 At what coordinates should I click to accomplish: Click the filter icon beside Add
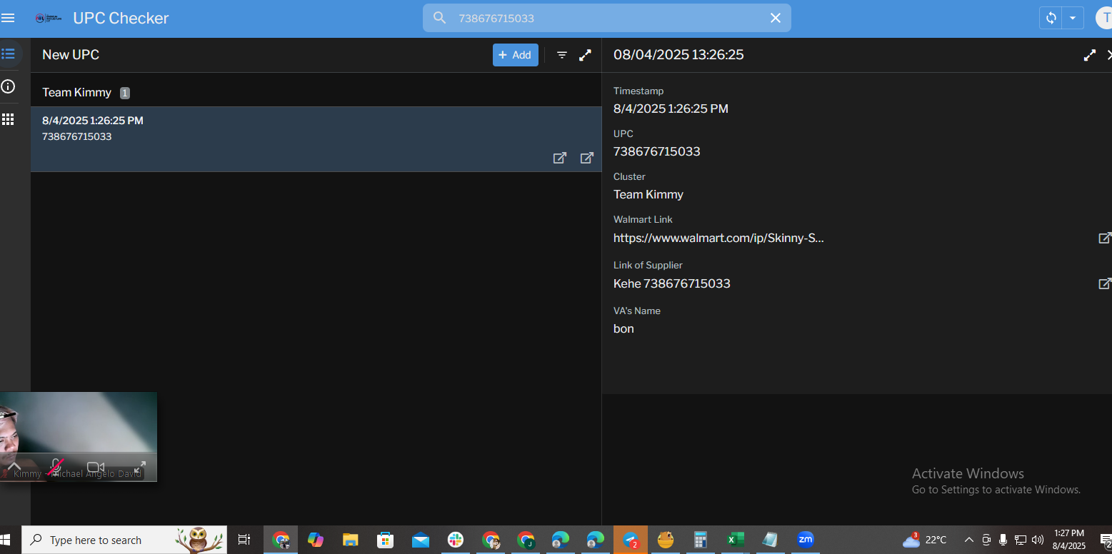pos(562,55)
